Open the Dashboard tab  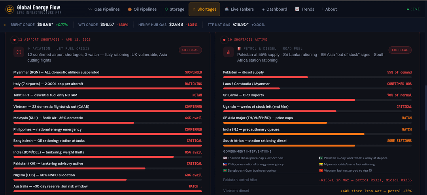pos(274,9)
